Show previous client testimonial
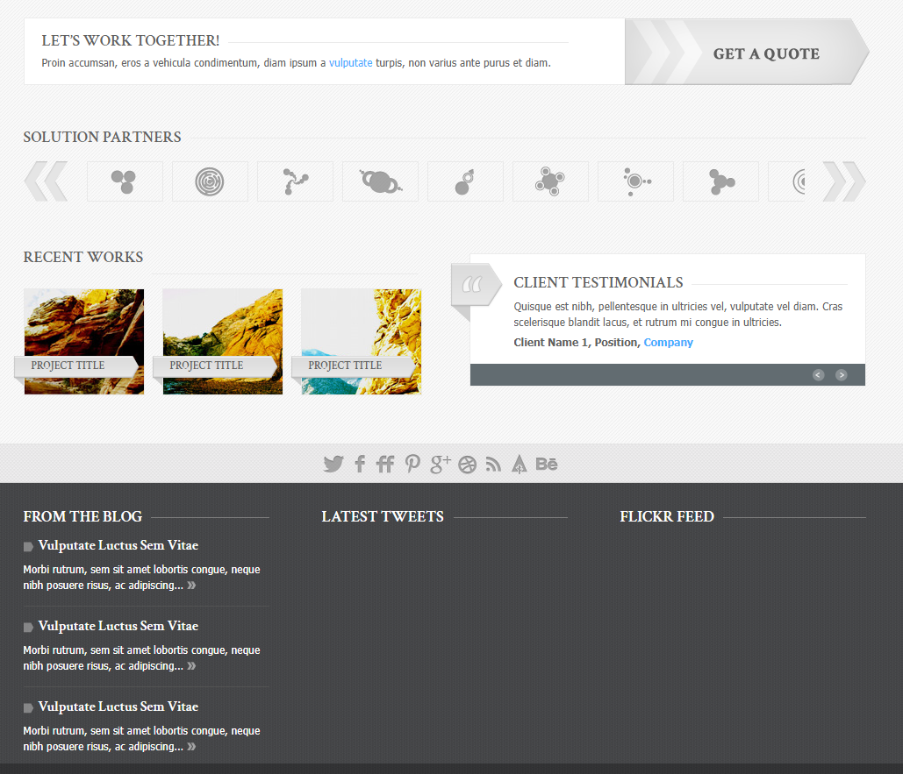This screenshot has height=774, width=903. click(x=819, y=375)
